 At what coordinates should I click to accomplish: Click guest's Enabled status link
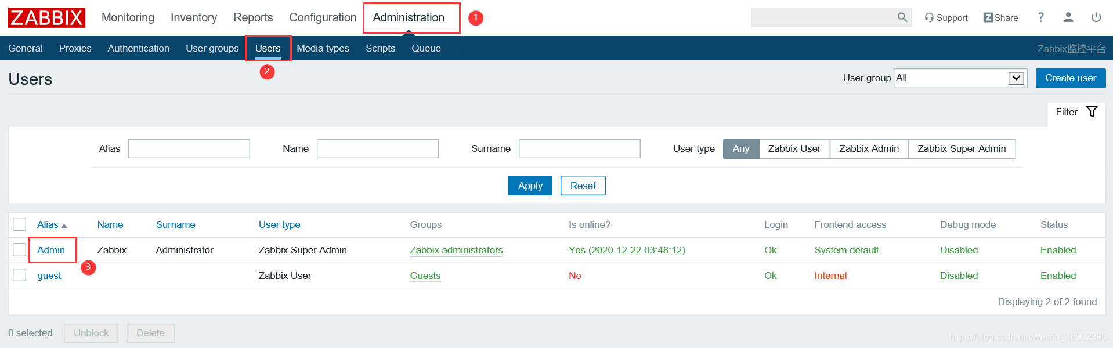1058,275
